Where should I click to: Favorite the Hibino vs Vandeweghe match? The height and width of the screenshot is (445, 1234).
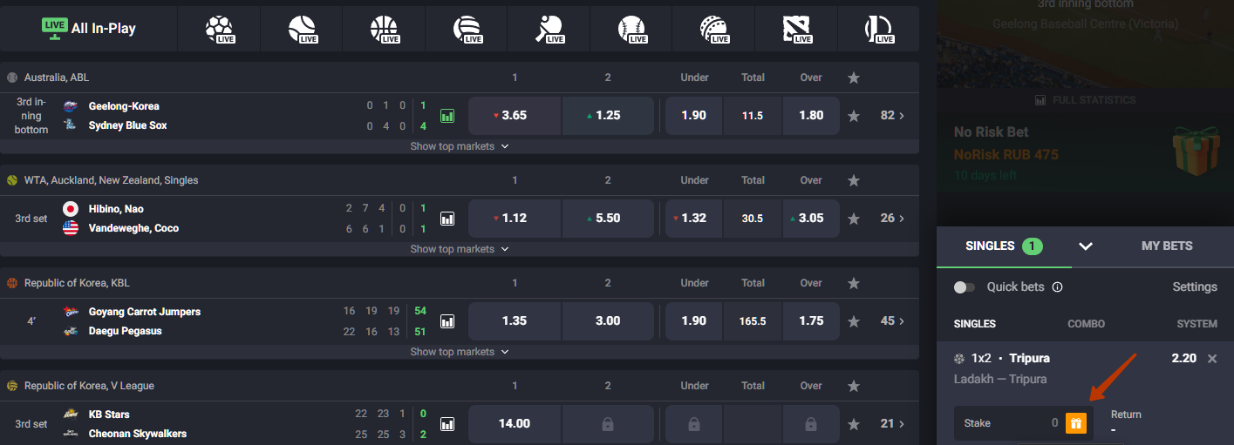pyautogui.click(x=854, y=219)
